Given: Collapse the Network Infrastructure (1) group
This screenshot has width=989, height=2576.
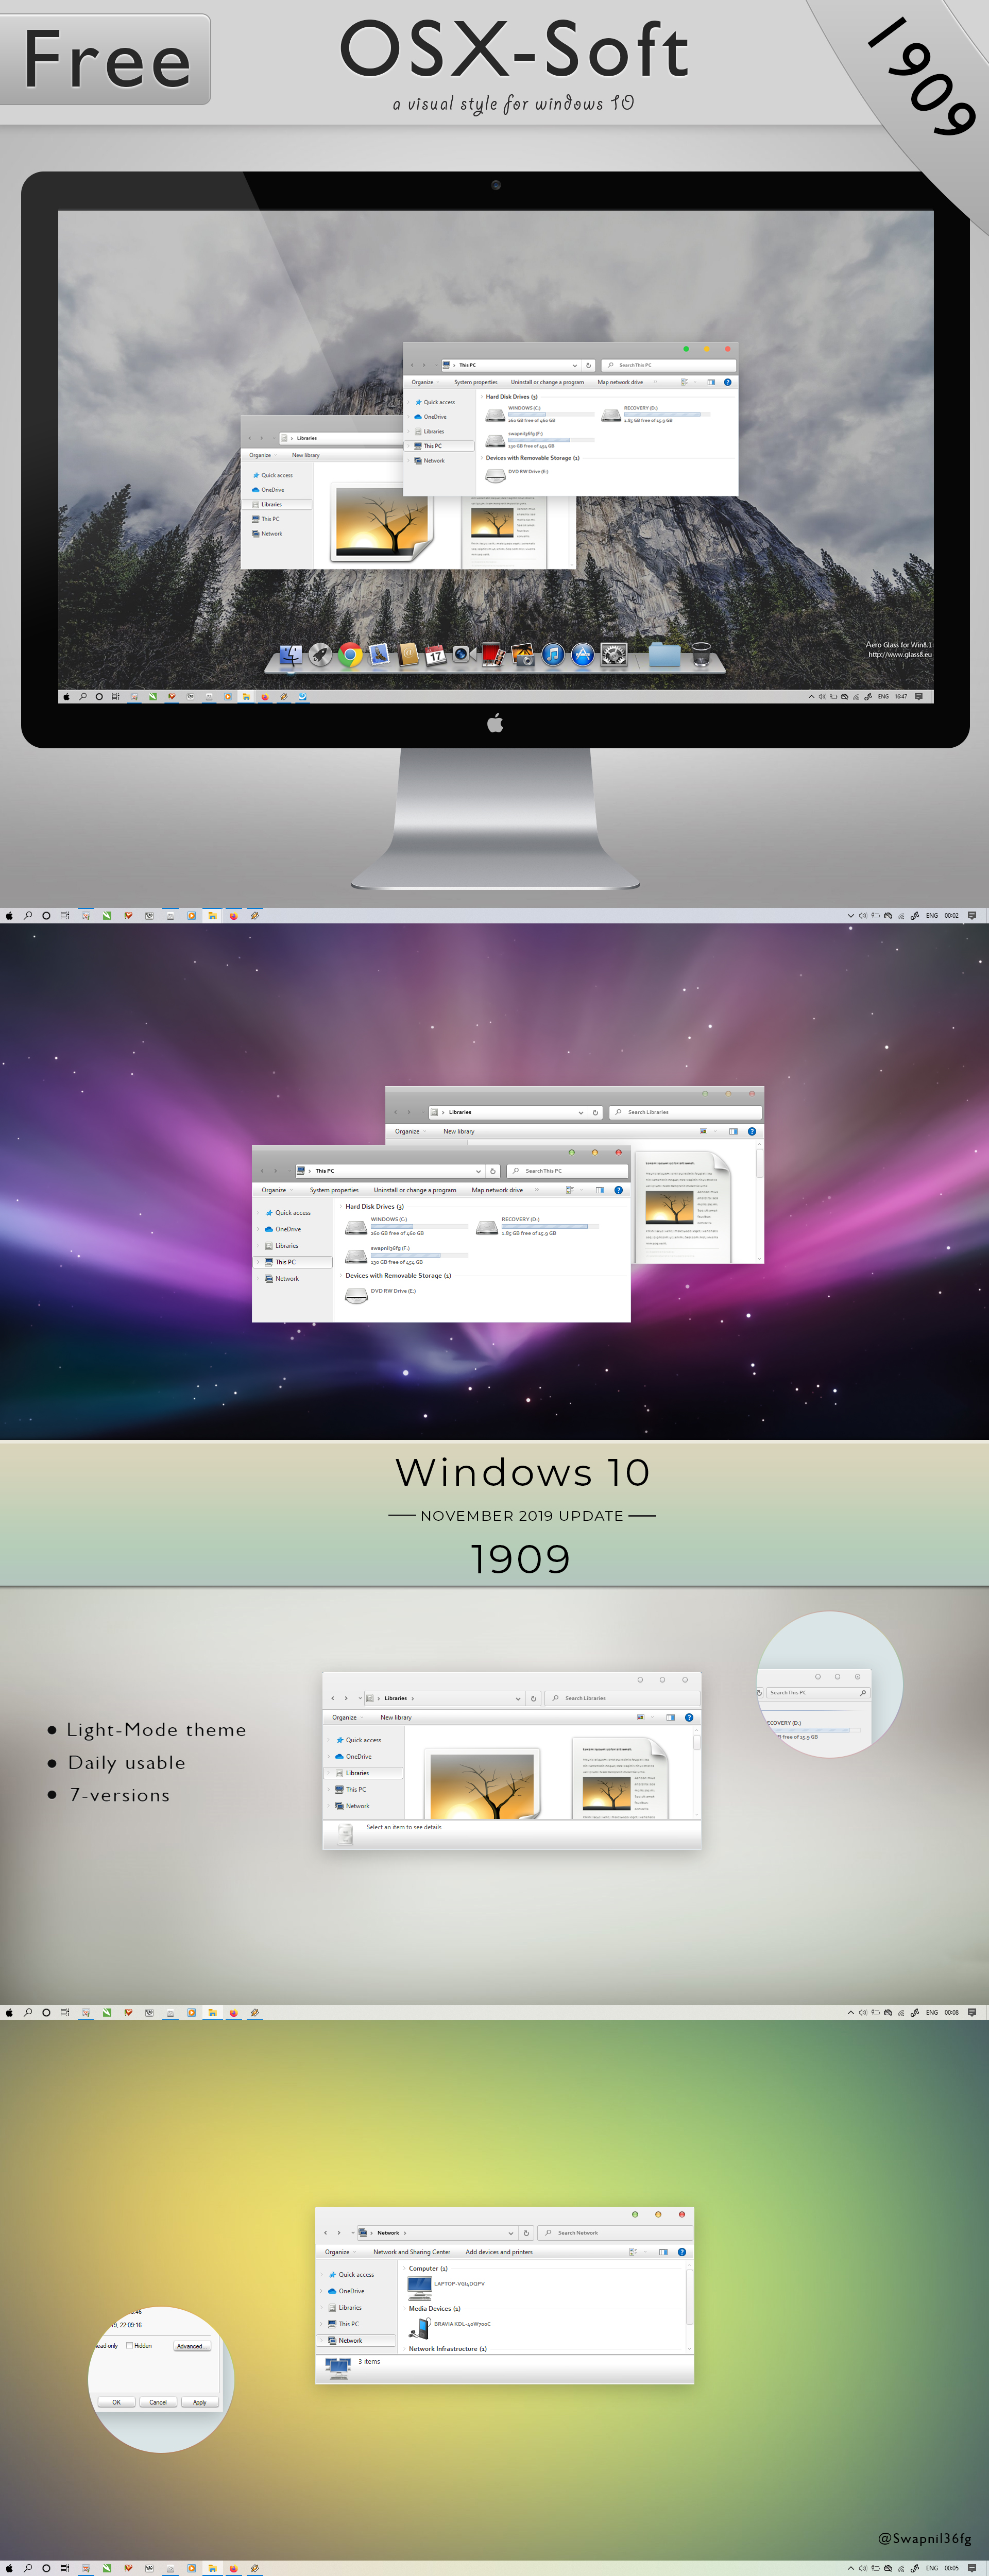Looking at the screenshot, I should click(x=405, y=2349).
